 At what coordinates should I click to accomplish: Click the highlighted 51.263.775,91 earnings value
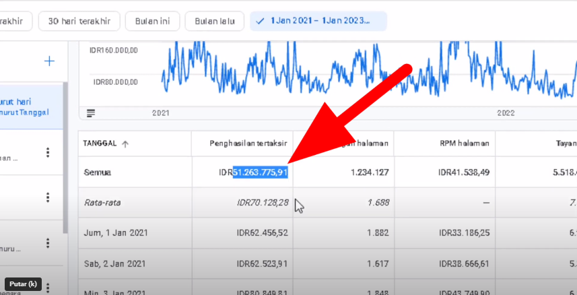(261, 172)
